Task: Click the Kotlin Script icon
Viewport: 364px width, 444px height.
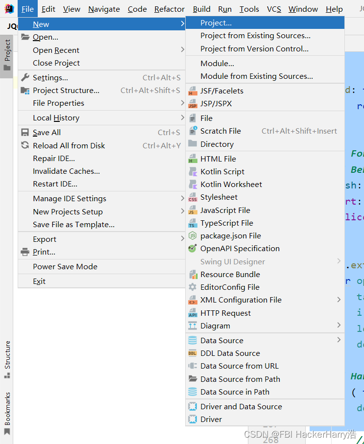Action: 193,172
